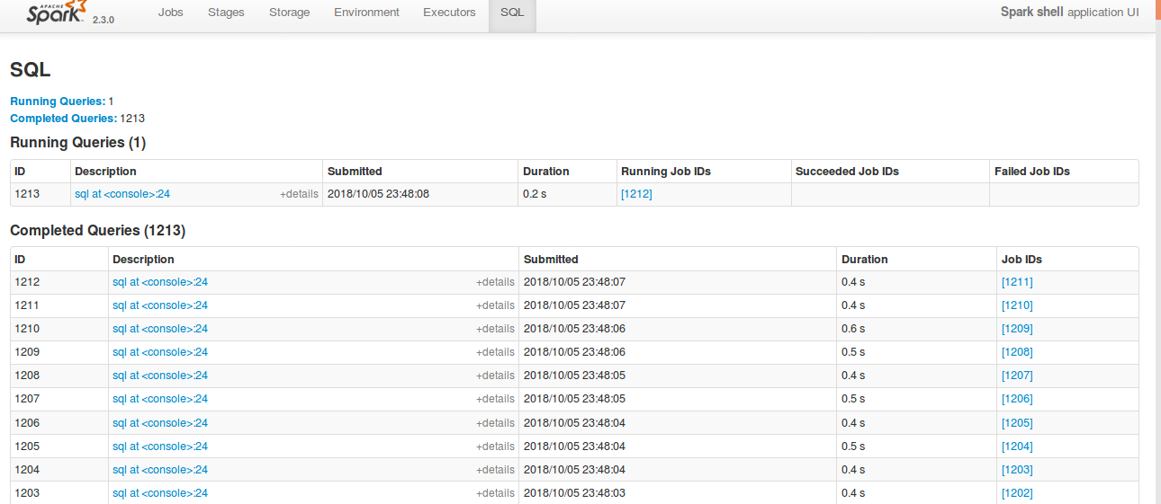Click the SQL page title
This screenshot has width=1161, height=504.
(x=31, y=70)
